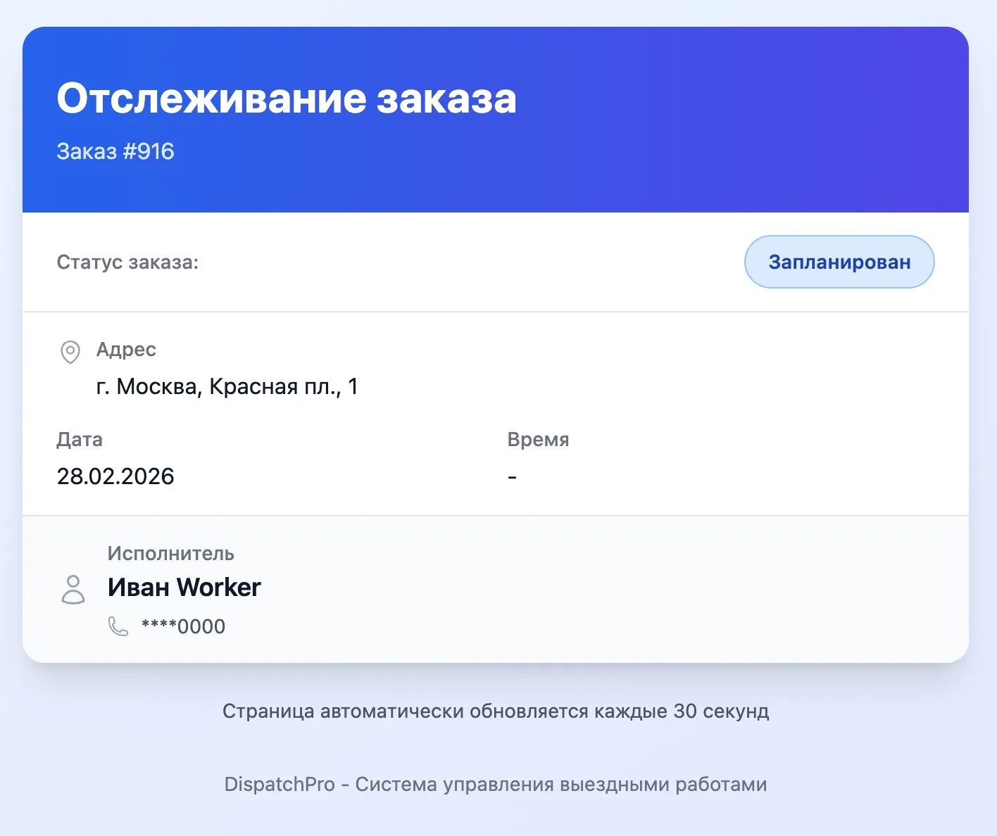Select the address text г. Москва, Красная пл., 1
997x836 pixels.
coord(227,386)
